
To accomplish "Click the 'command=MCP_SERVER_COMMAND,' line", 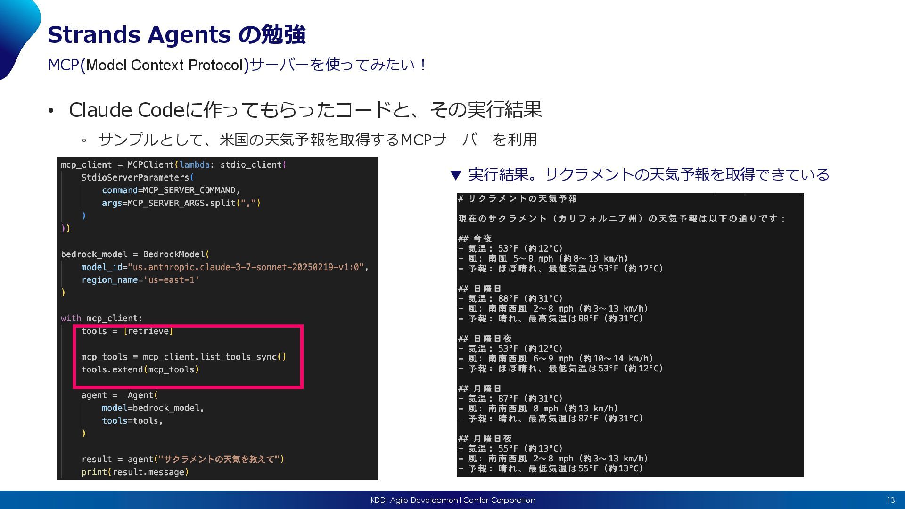I will click(171, 190).
